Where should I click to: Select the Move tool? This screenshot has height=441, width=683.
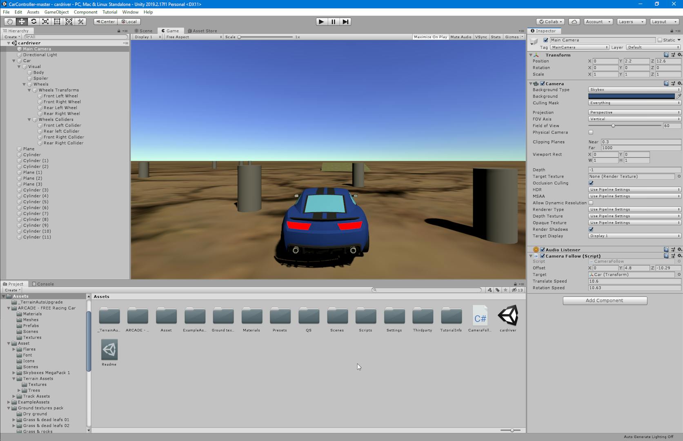[x=22, y=22]
